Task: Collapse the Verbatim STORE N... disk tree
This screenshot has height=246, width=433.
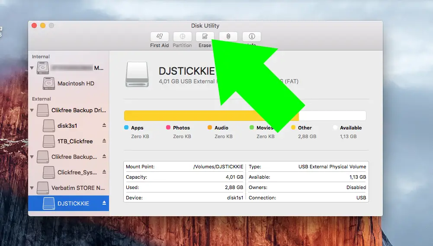Action: coord(32,188)
